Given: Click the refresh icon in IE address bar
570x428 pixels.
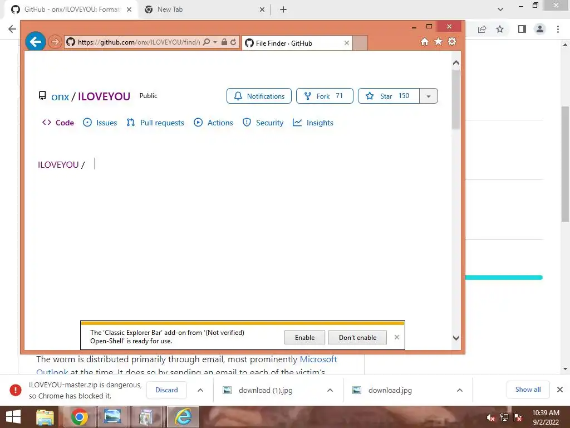Looking at the screenshot, I should [233, 42].
